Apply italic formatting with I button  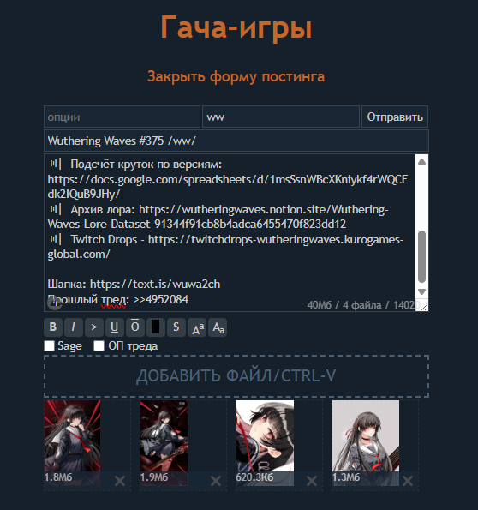pos(74,327)
